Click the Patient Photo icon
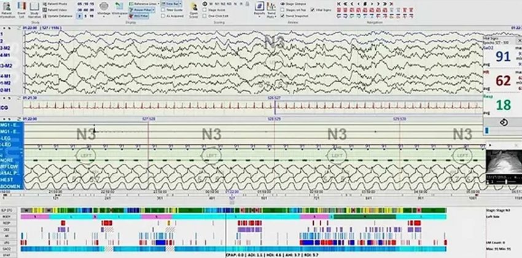Image resolution: width=522 pixels, height=258 pixels. pyautogui.click(x=45, y=4)
